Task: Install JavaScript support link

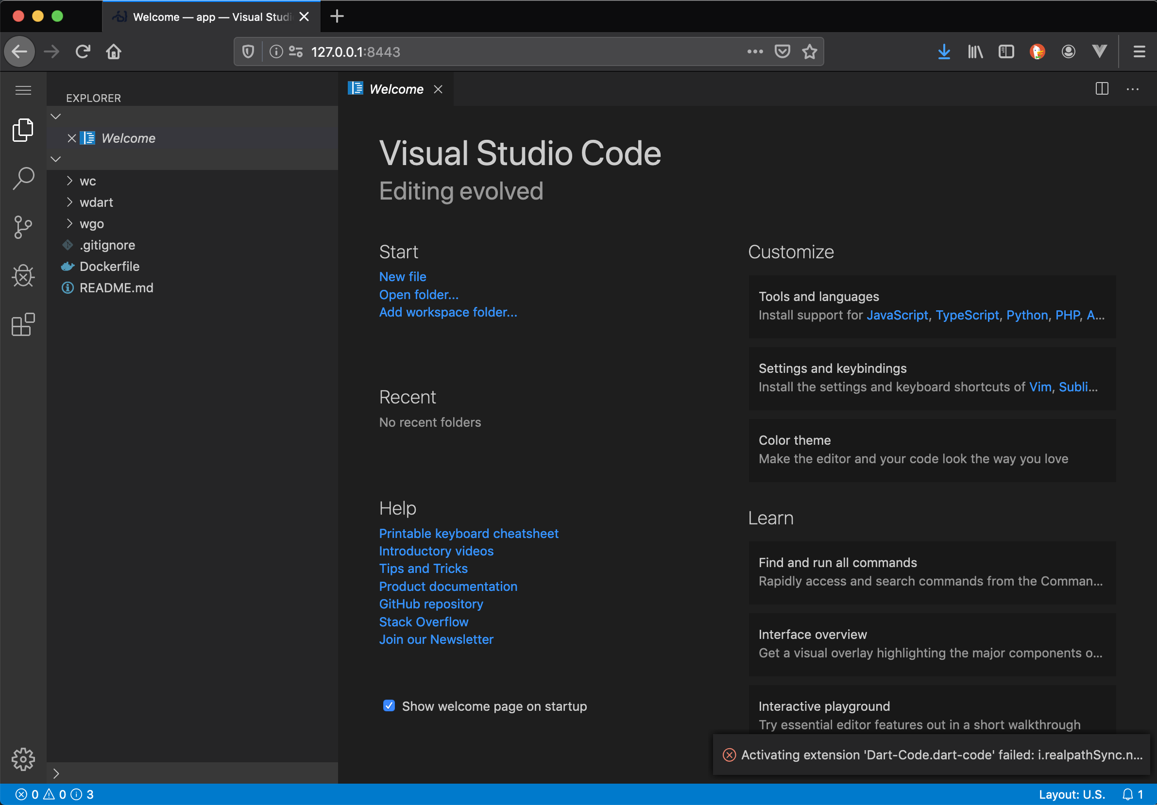Action: tap(897, 315)
